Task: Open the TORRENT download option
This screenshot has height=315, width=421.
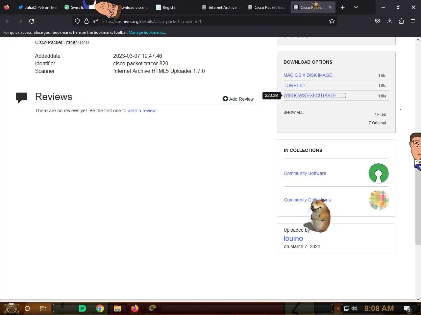Action: click(x=294, y=85)
